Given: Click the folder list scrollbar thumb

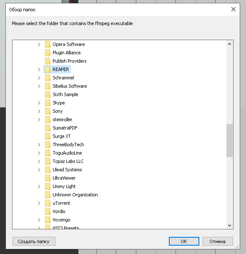Looking at the screenshot, I should point(229,140).
